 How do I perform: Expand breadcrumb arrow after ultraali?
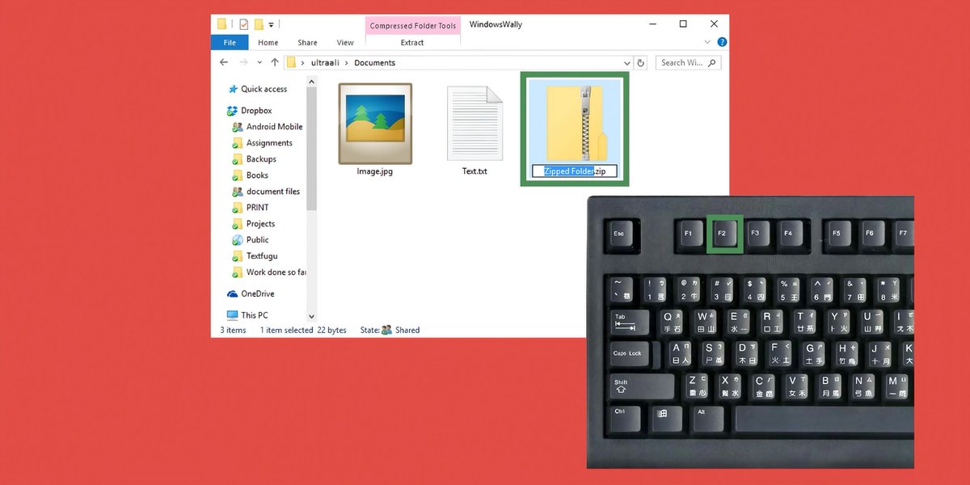coord(348,62)
